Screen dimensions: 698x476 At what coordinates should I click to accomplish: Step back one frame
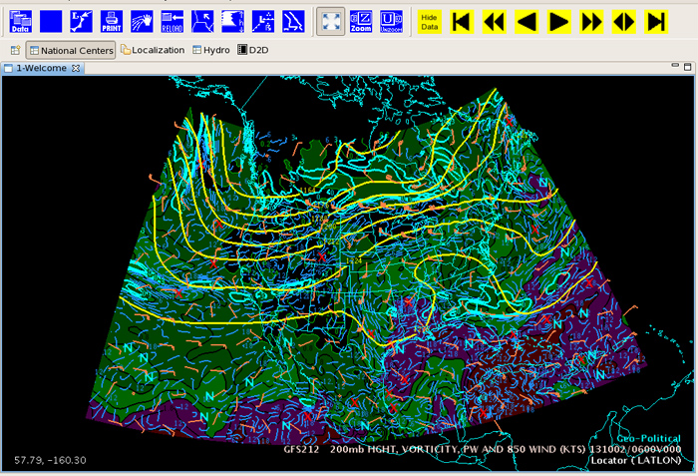(526, 21)
